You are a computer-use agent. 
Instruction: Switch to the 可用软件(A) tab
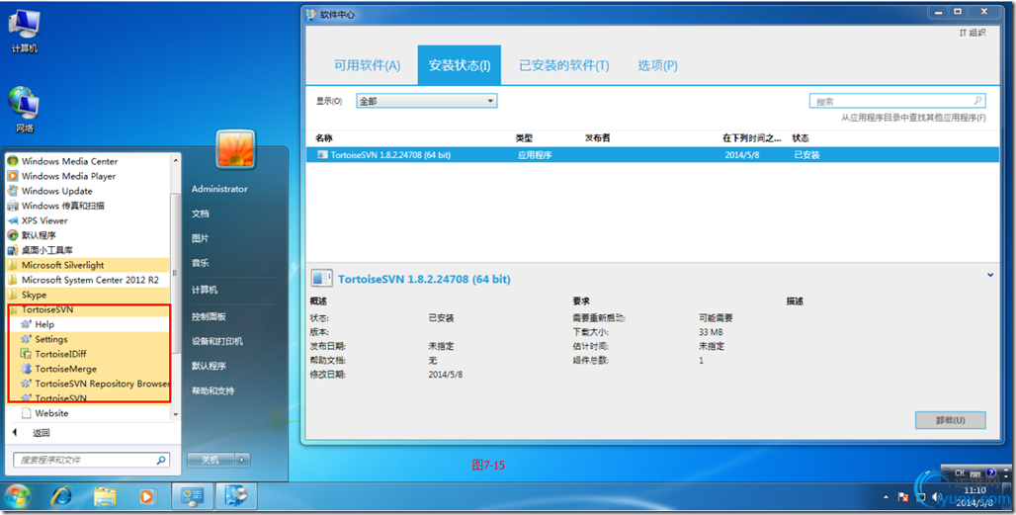tap(367, 65)
